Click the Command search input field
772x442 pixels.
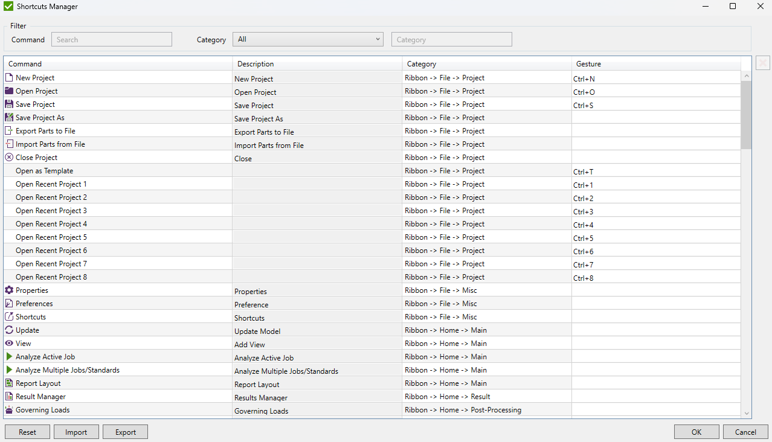pyautogui.click(x=112, y=39)
